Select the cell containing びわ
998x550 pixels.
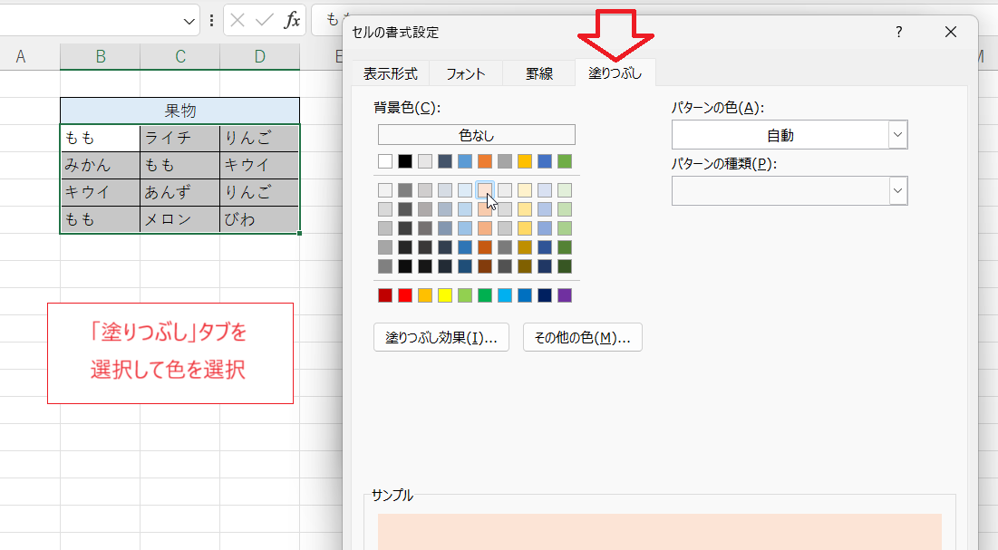(258, 218)
